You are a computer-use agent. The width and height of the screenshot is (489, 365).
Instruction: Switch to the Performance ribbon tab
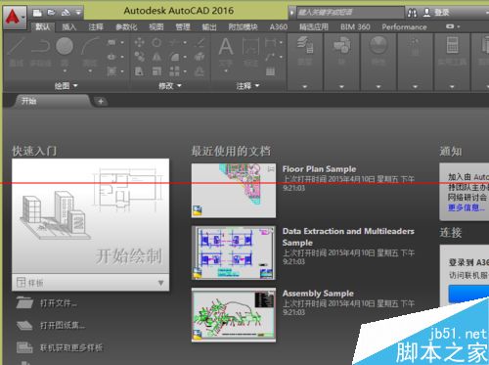pyautogui.click(x=404, y=26)
